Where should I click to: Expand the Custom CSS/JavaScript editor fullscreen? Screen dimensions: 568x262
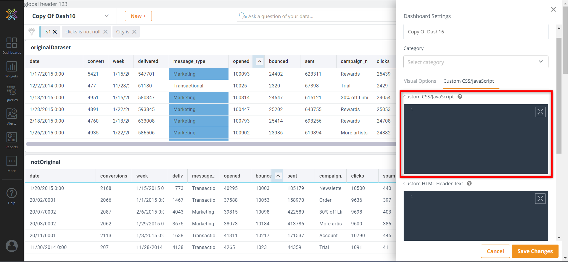540,112
